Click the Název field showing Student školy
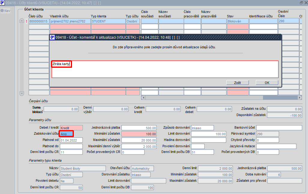The height and width of the screenshot is (194, 308). (83, 169)
